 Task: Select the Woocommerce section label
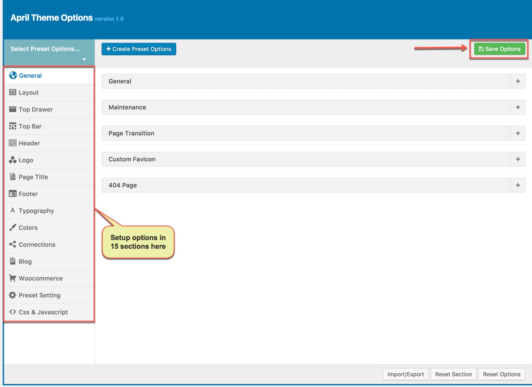pyautogui.click(x=41, y=278)
